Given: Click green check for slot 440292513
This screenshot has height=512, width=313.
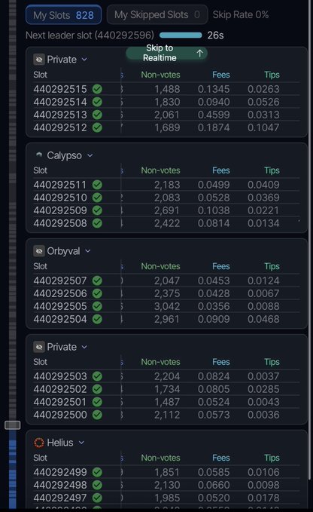Looking at the screenshot, I should 97,115.
